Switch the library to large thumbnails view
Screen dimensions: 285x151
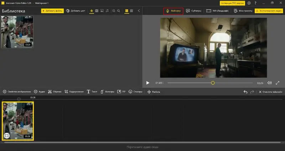[126, 11]
